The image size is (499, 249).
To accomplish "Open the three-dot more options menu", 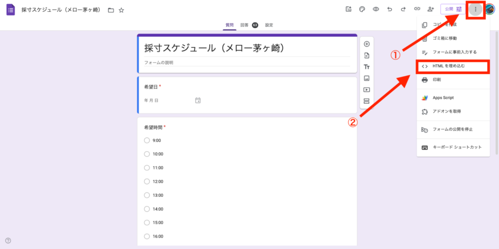I will [x=476, y=9].
